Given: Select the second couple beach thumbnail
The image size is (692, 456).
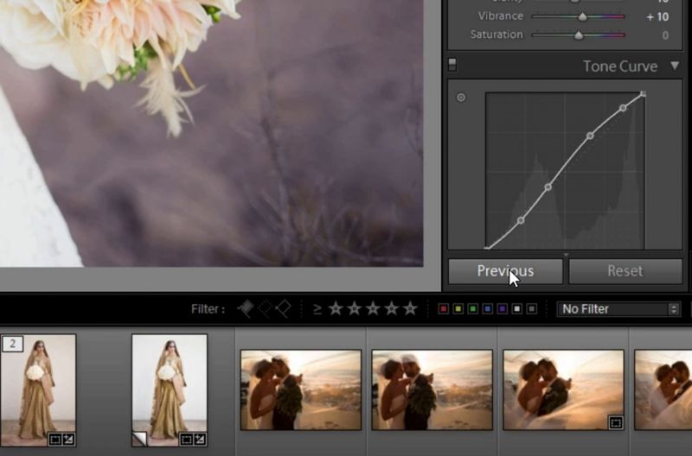Looking at the screenshot, I should point(432,389).
